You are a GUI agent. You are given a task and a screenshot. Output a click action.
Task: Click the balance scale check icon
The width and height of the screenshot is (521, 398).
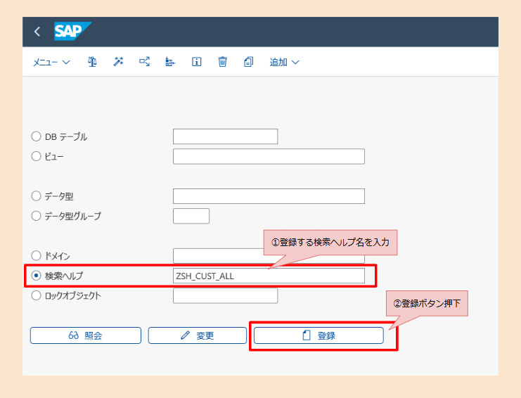[x=92, y=62]
